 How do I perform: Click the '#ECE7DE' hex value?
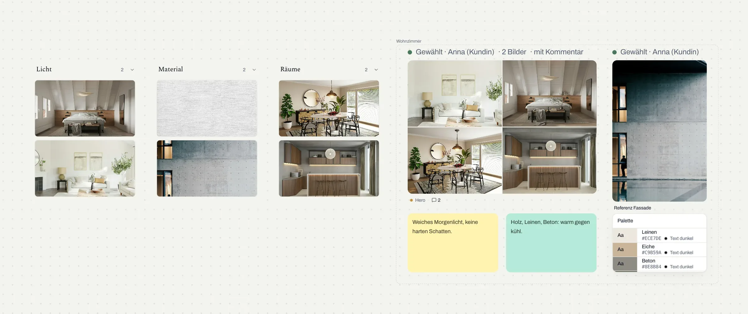point(651,238)
